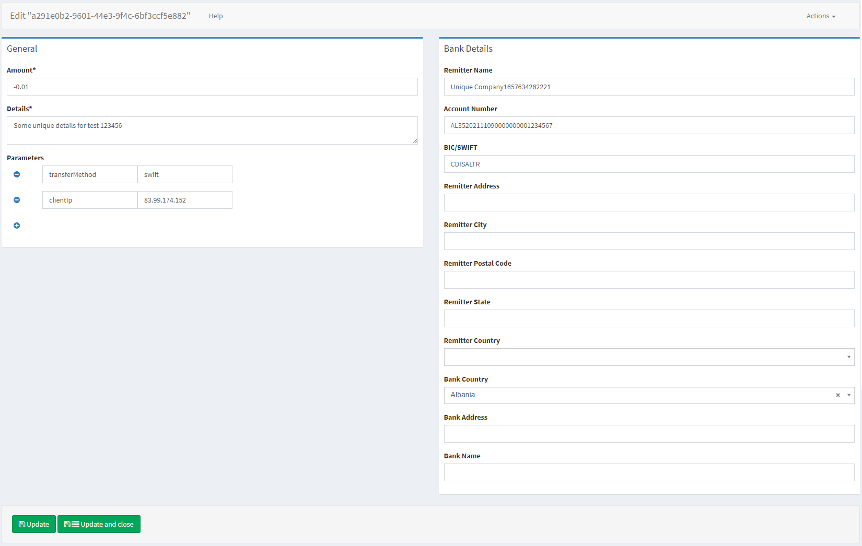Add a new parameter with plus icon

click(17, 225)
